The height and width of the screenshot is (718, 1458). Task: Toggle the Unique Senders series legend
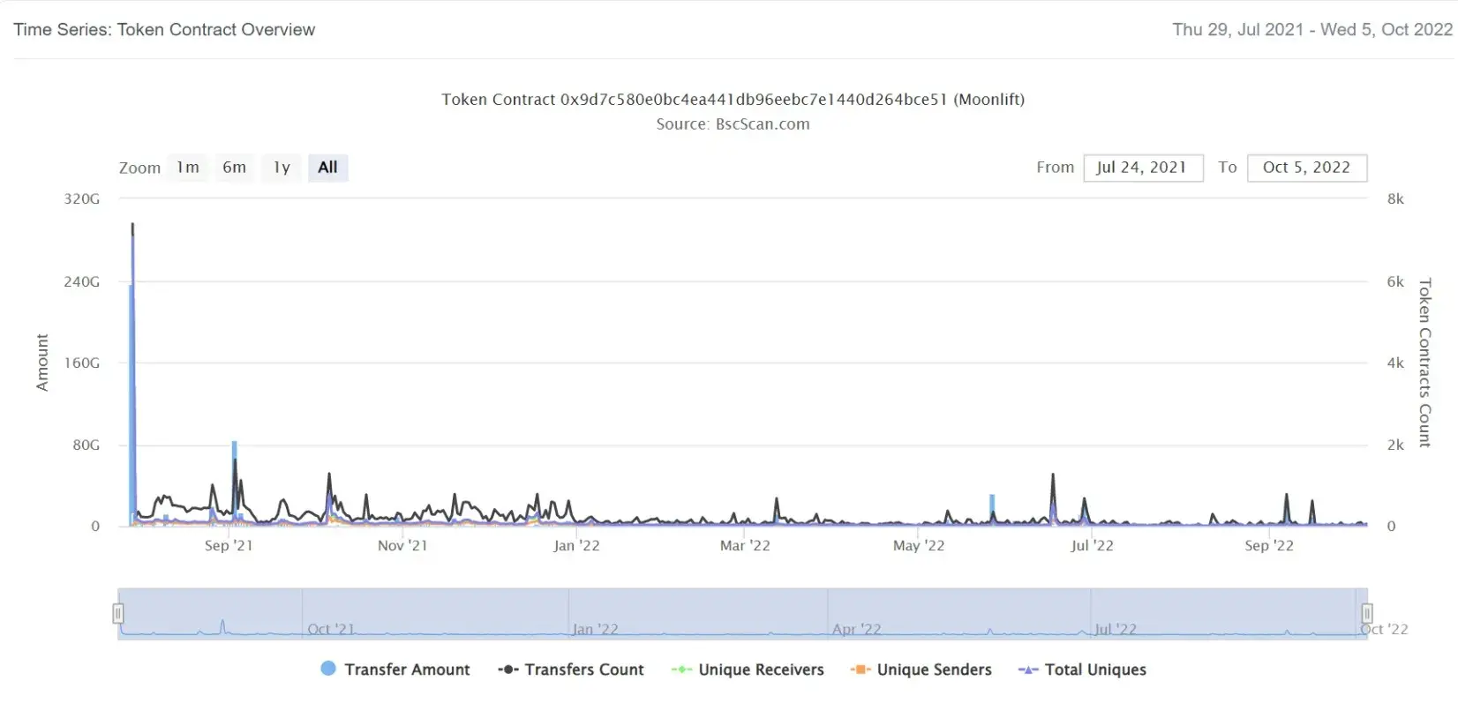coord(921,669)
